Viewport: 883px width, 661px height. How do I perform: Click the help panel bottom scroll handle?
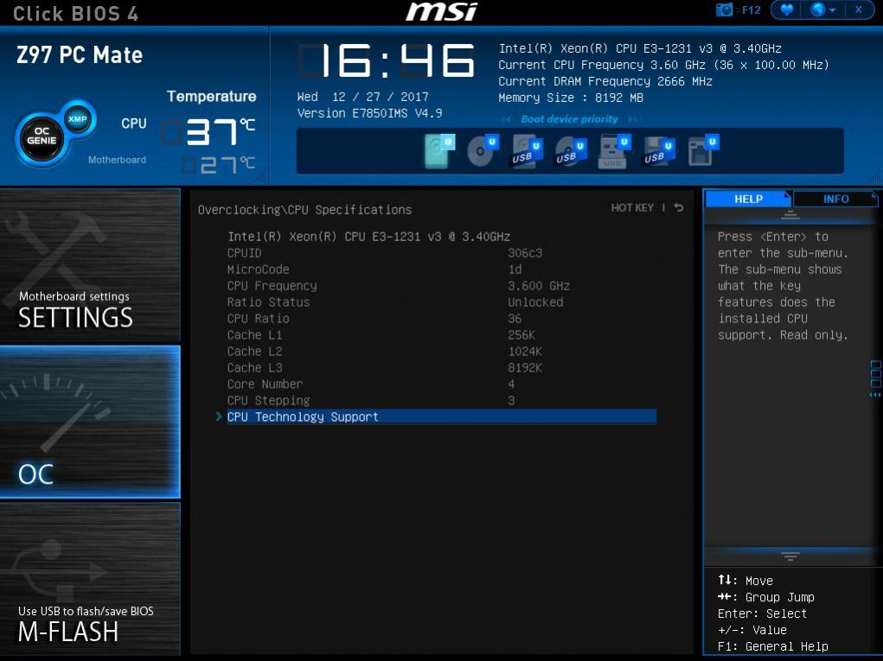(x=790, y=556)
